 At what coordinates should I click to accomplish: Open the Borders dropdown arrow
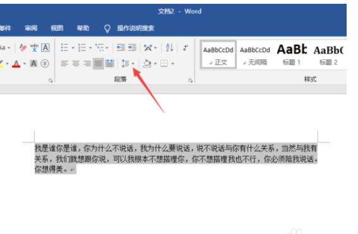173,64
